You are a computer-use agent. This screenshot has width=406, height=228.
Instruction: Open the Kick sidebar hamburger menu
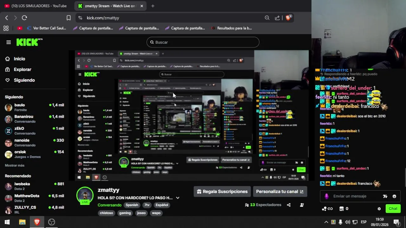point(9,42)
